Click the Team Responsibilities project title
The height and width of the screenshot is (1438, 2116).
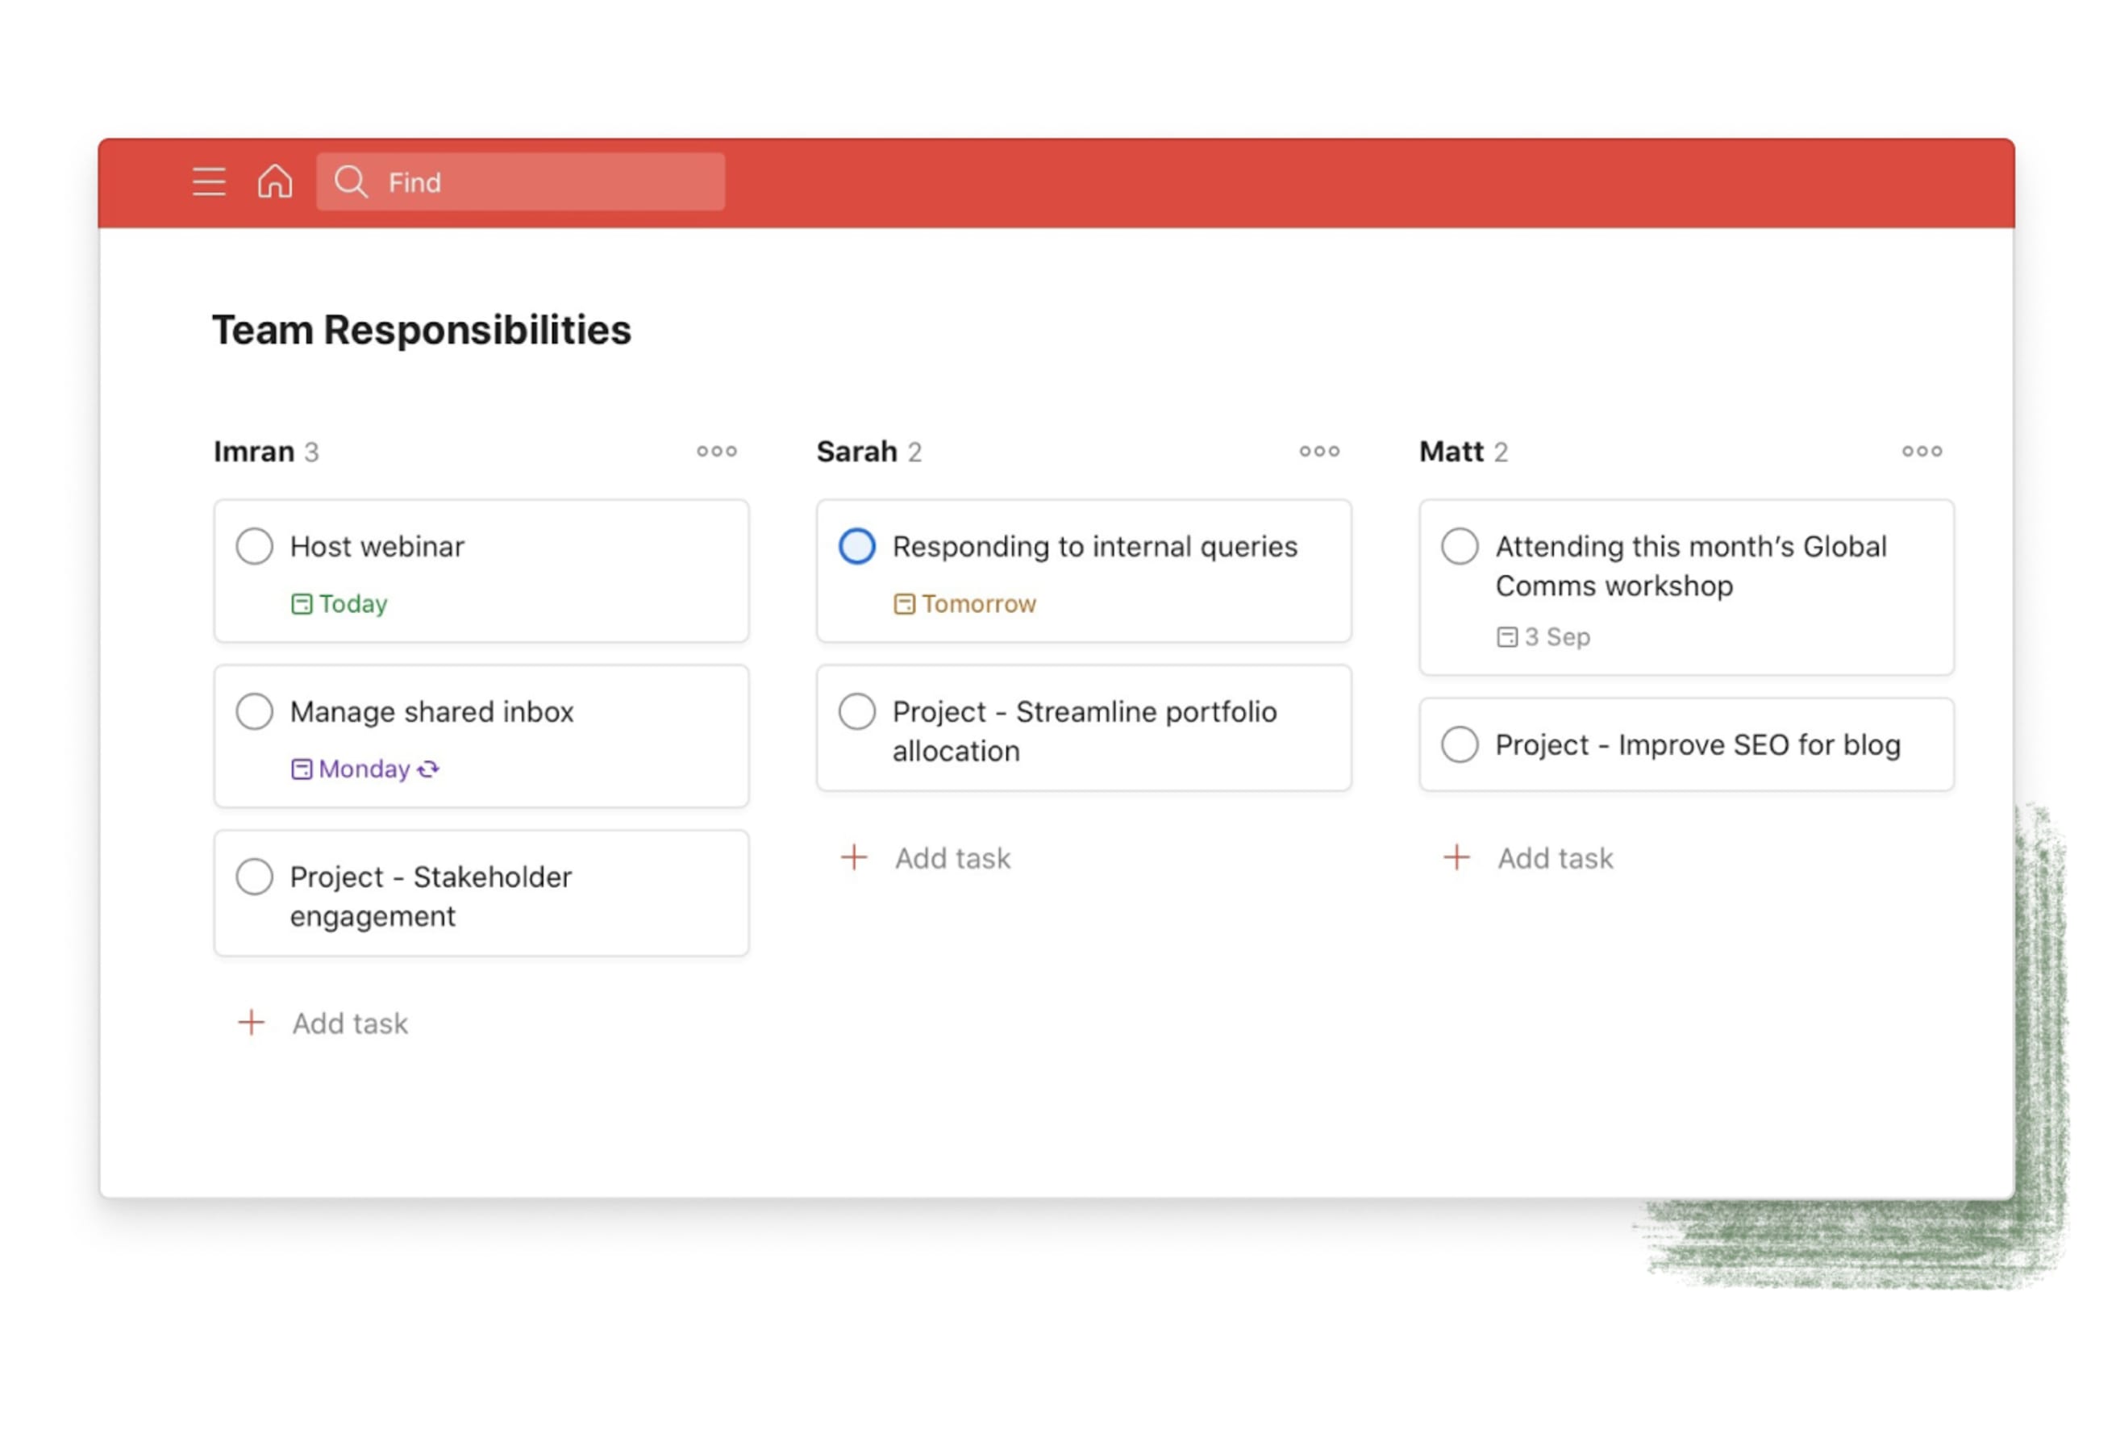[x=422, y=330]
